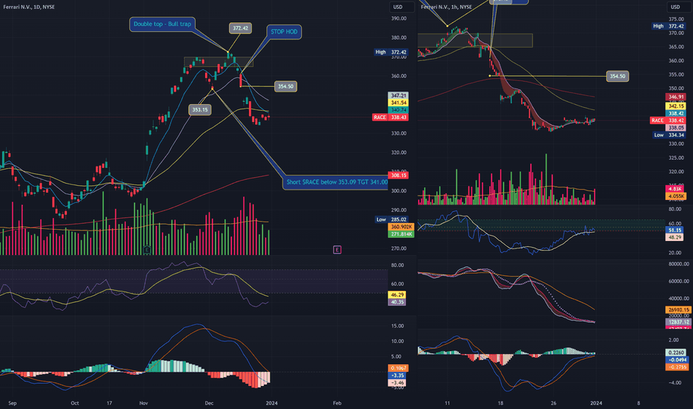The image size is (693, 409).
Task: Select the 'Ferrari N.V., 1D, NYSE' chart title
Action: click(x=29, y=7)
